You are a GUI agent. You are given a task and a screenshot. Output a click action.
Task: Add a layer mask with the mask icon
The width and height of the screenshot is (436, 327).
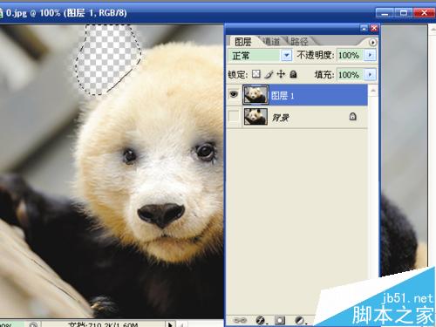280,320
